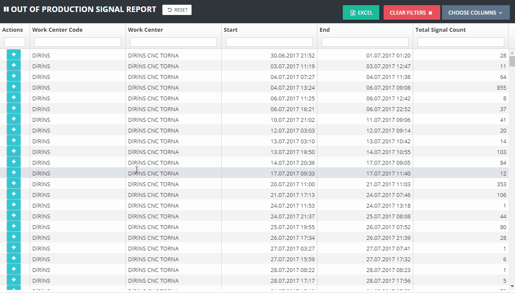Select signal count cell 103

tap(502, 152)
